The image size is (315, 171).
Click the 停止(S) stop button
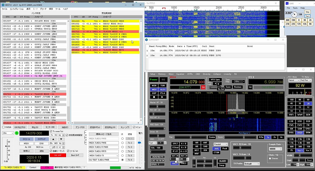(x=35, y=127)
